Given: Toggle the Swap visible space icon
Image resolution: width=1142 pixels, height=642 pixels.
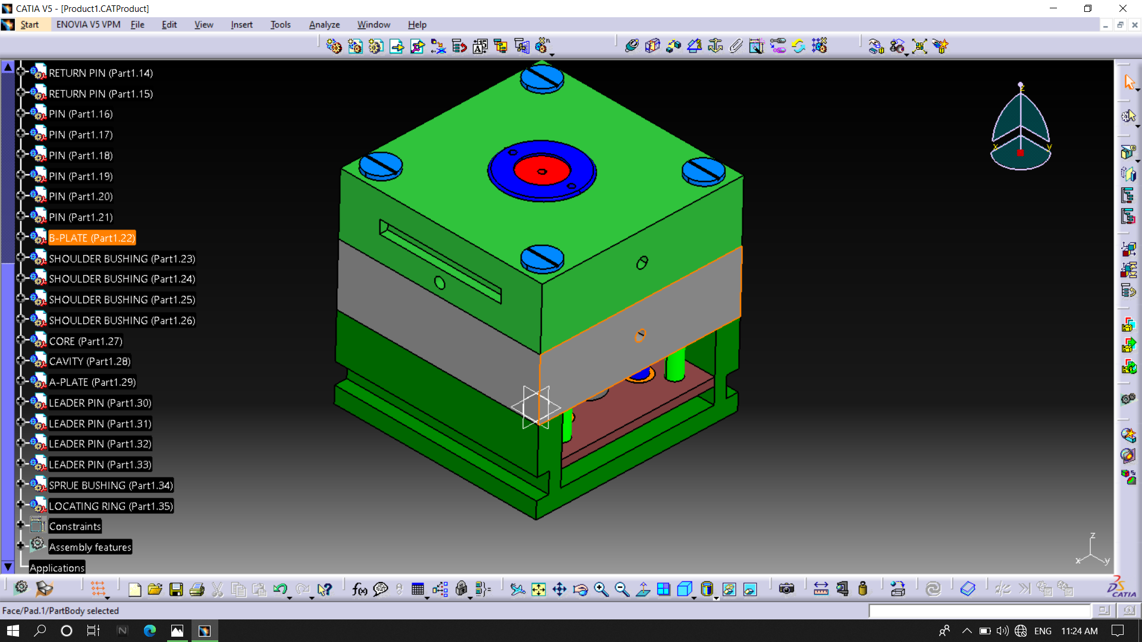Looking at the screenshot, I should point(750,589).
